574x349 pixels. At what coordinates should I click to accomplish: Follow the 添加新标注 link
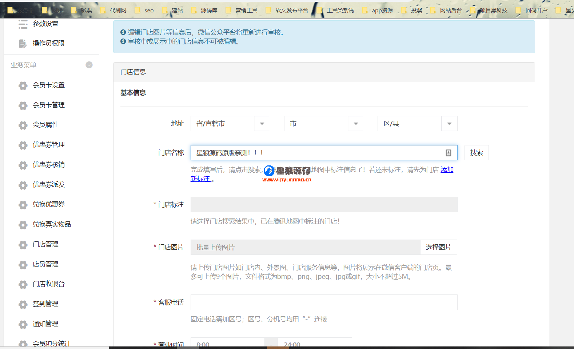tap(447, 170)
